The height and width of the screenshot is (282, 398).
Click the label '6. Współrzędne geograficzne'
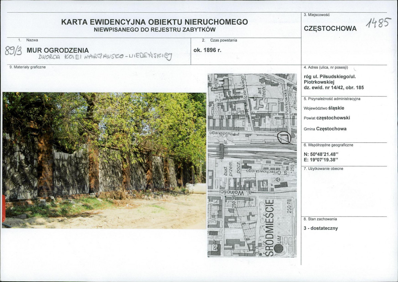click(x=328, y=145)
